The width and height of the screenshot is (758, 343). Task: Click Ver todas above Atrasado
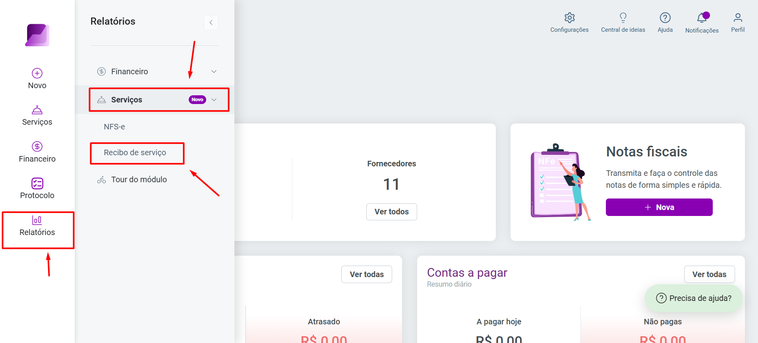pyautogui.click(x=367, y=274)
